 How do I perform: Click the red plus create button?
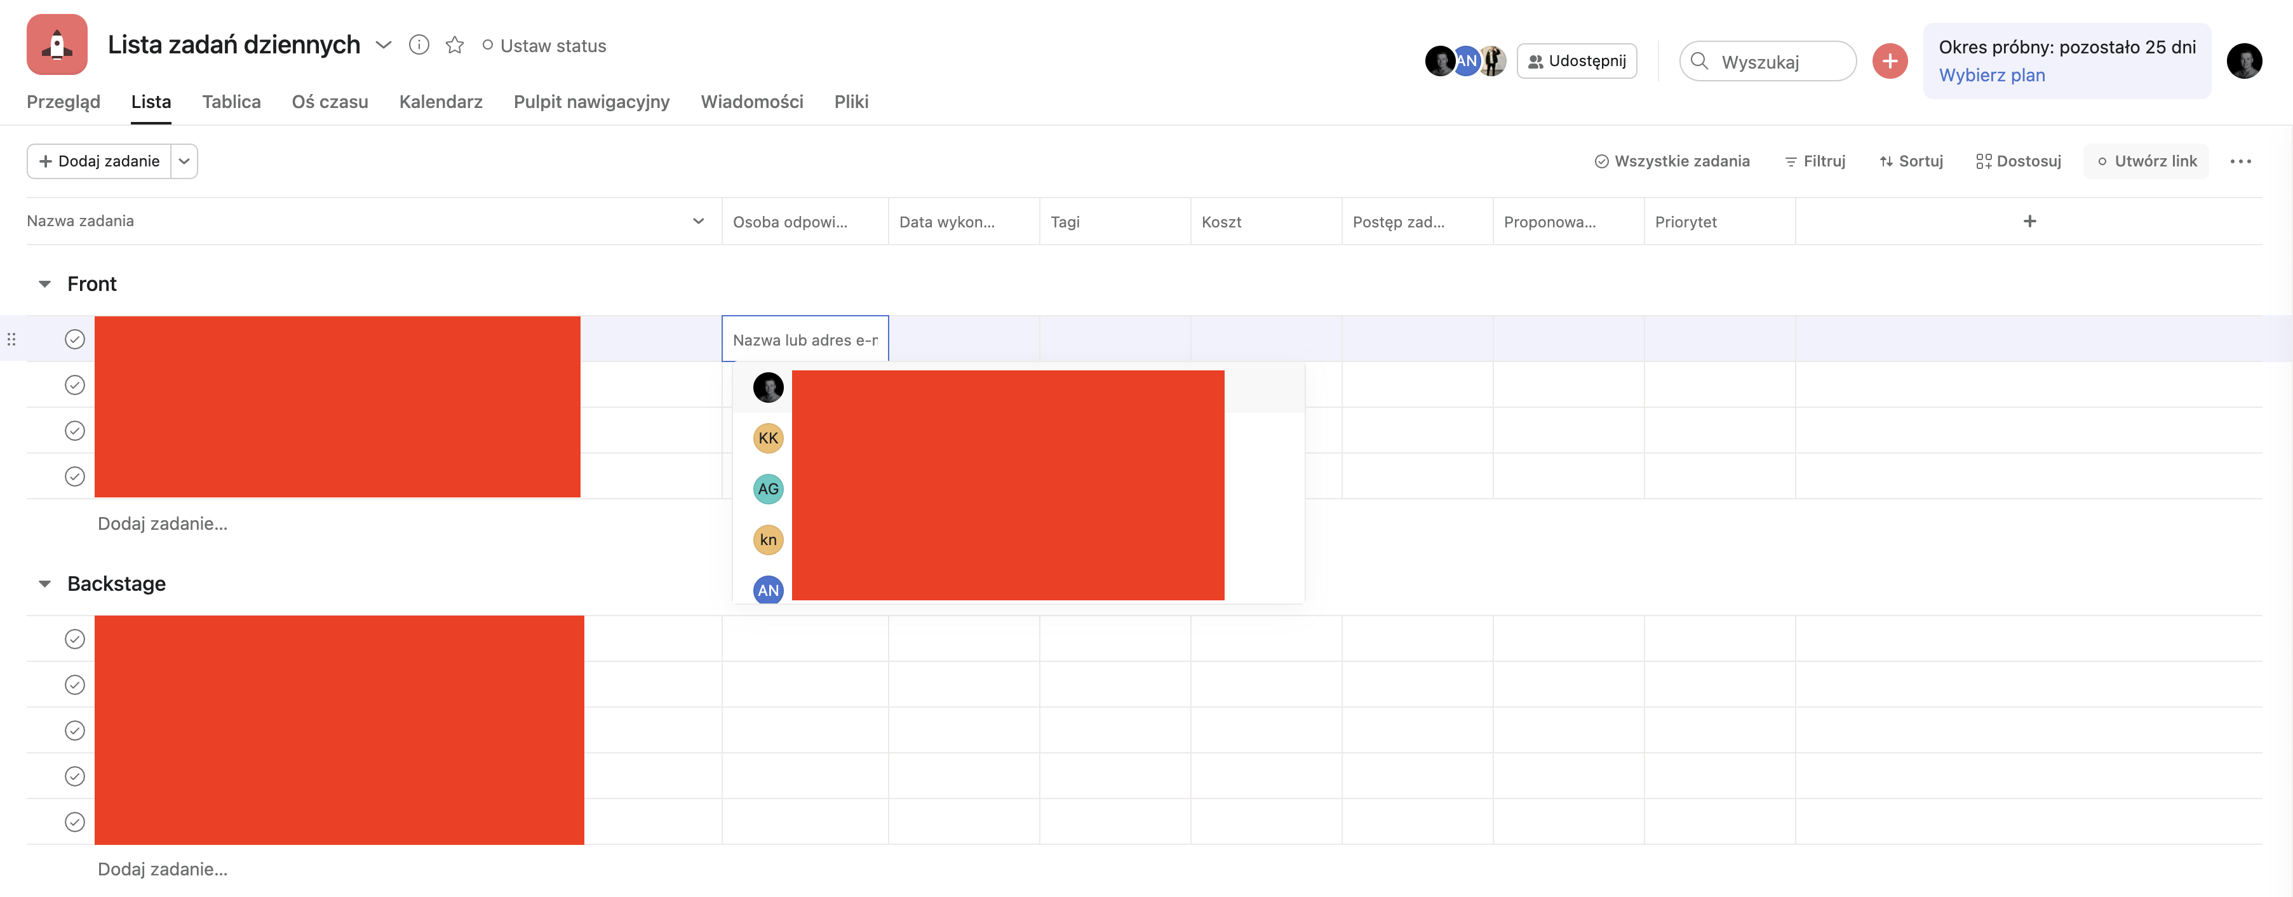coord(1889,62)
